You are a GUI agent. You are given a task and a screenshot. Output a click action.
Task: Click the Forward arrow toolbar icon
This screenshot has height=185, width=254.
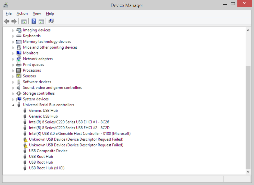[14, 21]
